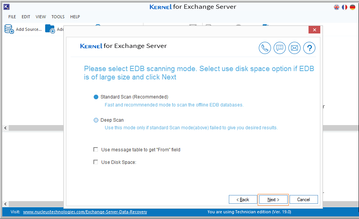Screen dimensions: 359x219
Task: Open the EDIT menu
Action: [26, 17]
